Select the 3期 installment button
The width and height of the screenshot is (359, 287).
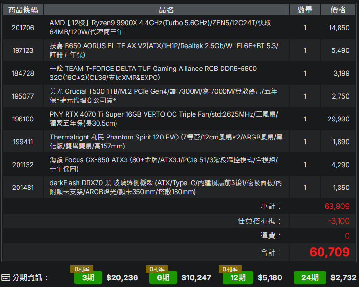(x=88, y=277)
